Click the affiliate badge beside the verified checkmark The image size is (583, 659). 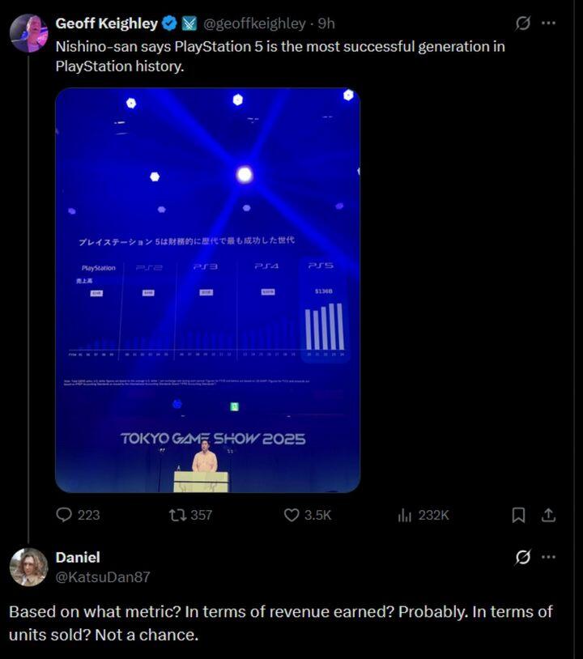tap(188, 23)
